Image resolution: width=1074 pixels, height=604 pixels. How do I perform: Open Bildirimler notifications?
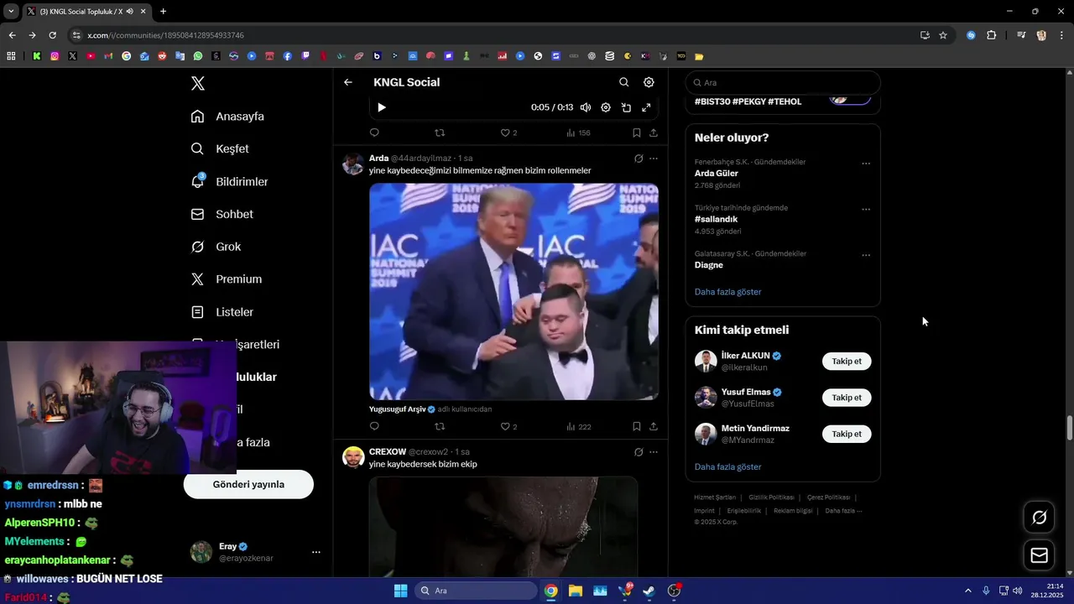coord(229,181)
